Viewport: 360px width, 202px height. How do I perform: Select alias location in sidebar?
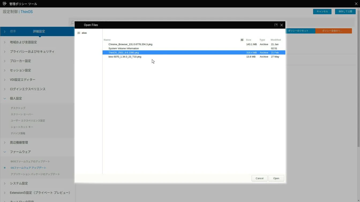pos(84,33)
